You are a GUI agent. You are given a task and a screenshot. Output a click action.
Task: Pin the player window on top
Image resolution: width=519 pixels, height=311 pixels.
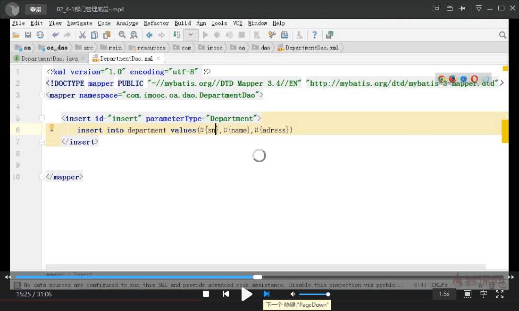coord(462,8)
